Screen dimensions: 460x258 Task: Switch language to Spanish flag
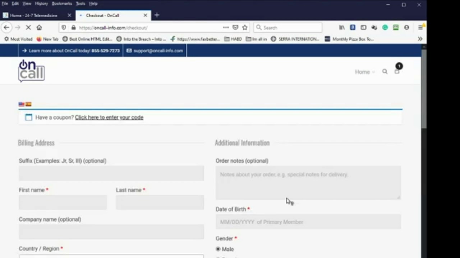click(x=28, y=104)
